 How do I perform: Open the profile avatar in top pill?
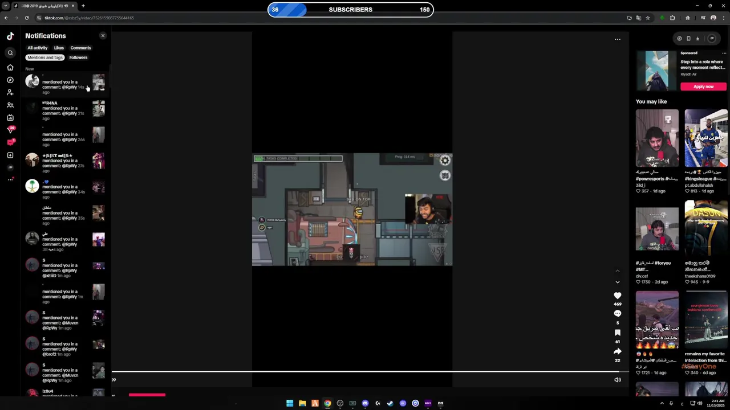pos(712,39)
